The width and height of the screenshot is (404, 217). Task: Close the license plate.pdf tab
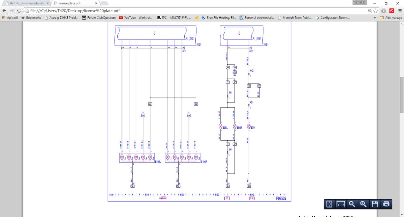[x=96, y=3]
